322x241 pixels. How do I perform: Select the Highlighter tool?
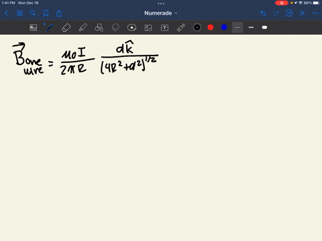pyautogui.click(x=83, y=27)
